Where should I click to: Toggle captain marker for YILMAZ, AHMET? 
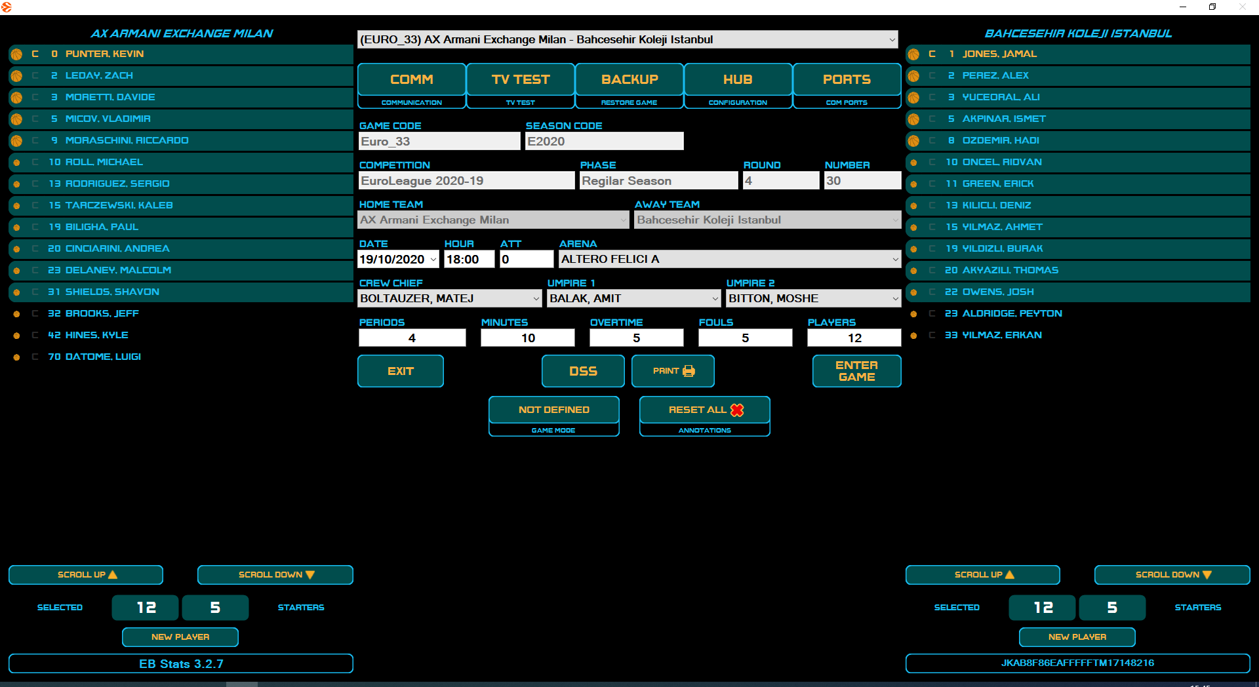point(932,227)
